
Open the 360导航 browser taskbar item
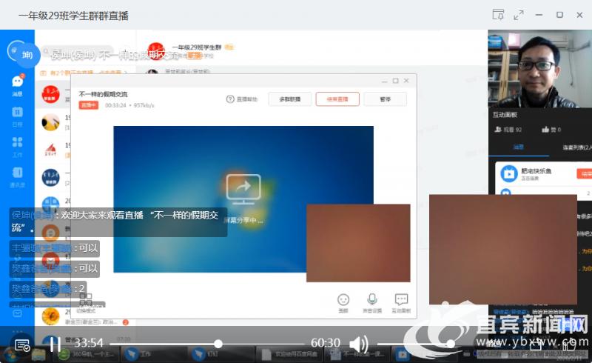(x=87, y=355)
